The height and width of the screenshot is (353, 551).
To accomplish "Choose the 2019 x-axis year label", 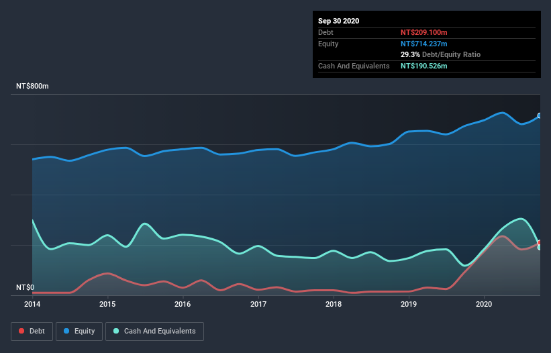I will [x=408, y=304].
